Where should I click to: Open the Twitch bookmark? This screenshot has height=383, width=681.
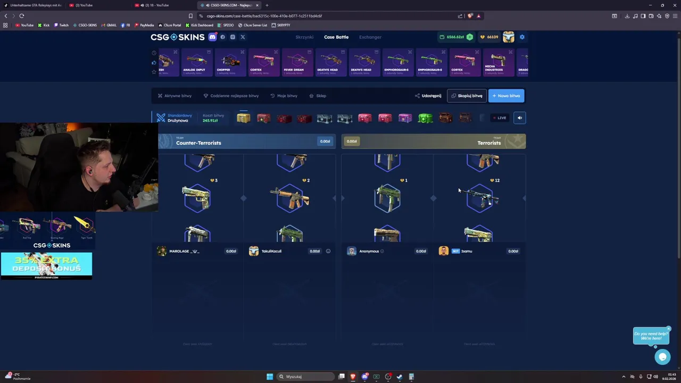(x=61, y=25)
